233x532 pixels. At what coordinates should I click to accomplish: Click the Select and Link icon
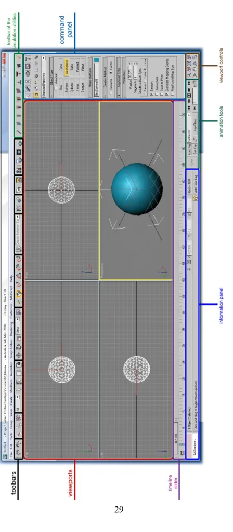19,434
